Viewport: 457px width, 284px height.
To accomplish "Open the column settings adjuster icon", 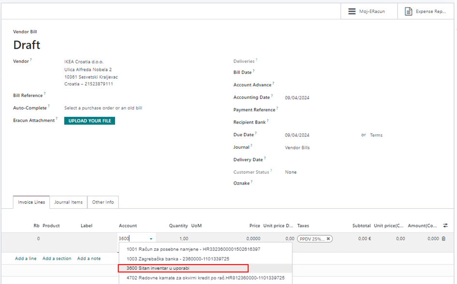I will 445,226.
